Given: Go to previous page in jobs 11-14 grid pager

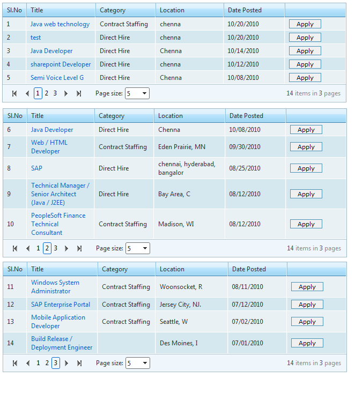Looking at the screenshot, I should 28,363.
